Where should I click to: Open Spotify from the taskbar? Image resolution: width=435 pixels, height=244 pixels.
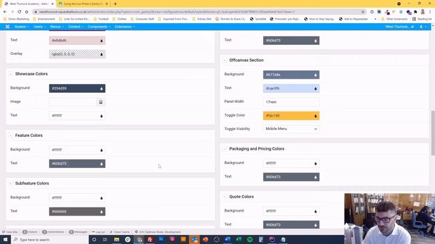pos(249,239)
